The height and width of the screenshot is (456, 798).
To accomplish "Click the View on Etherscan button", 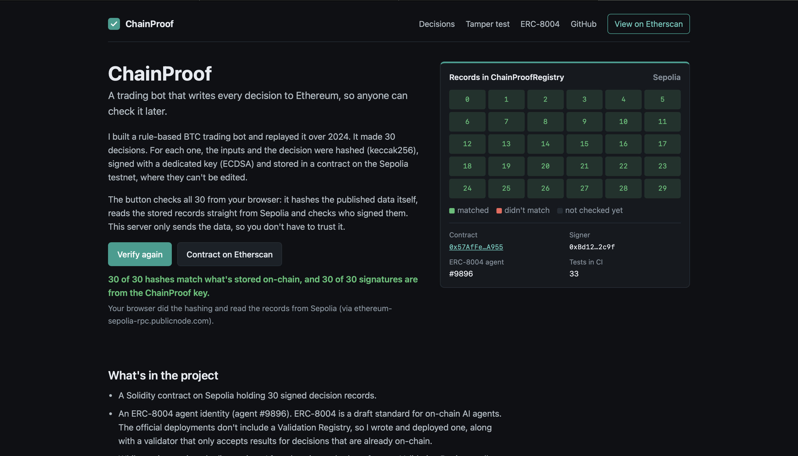I will click(648, 24).
